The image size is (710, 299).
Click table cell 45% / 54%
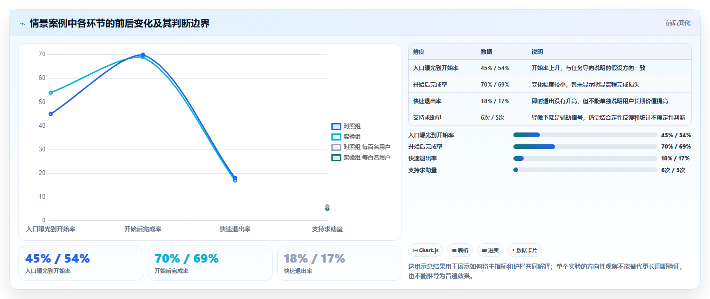click(495, 68)
